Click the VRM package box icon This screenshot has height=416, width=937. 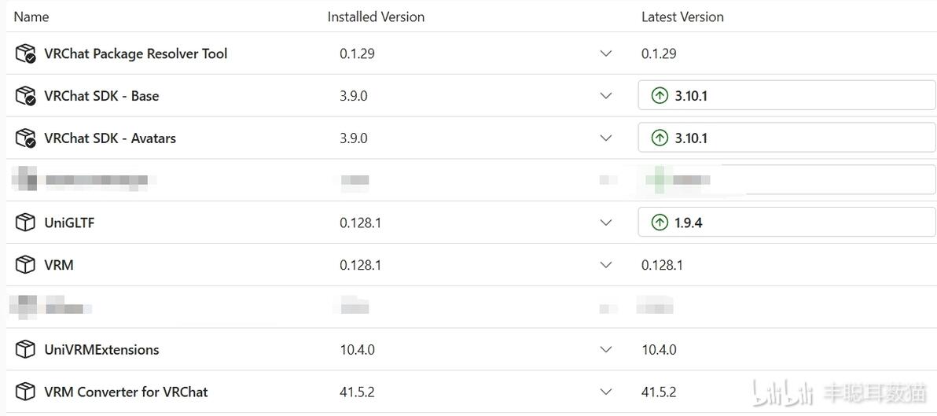point(25,265)
